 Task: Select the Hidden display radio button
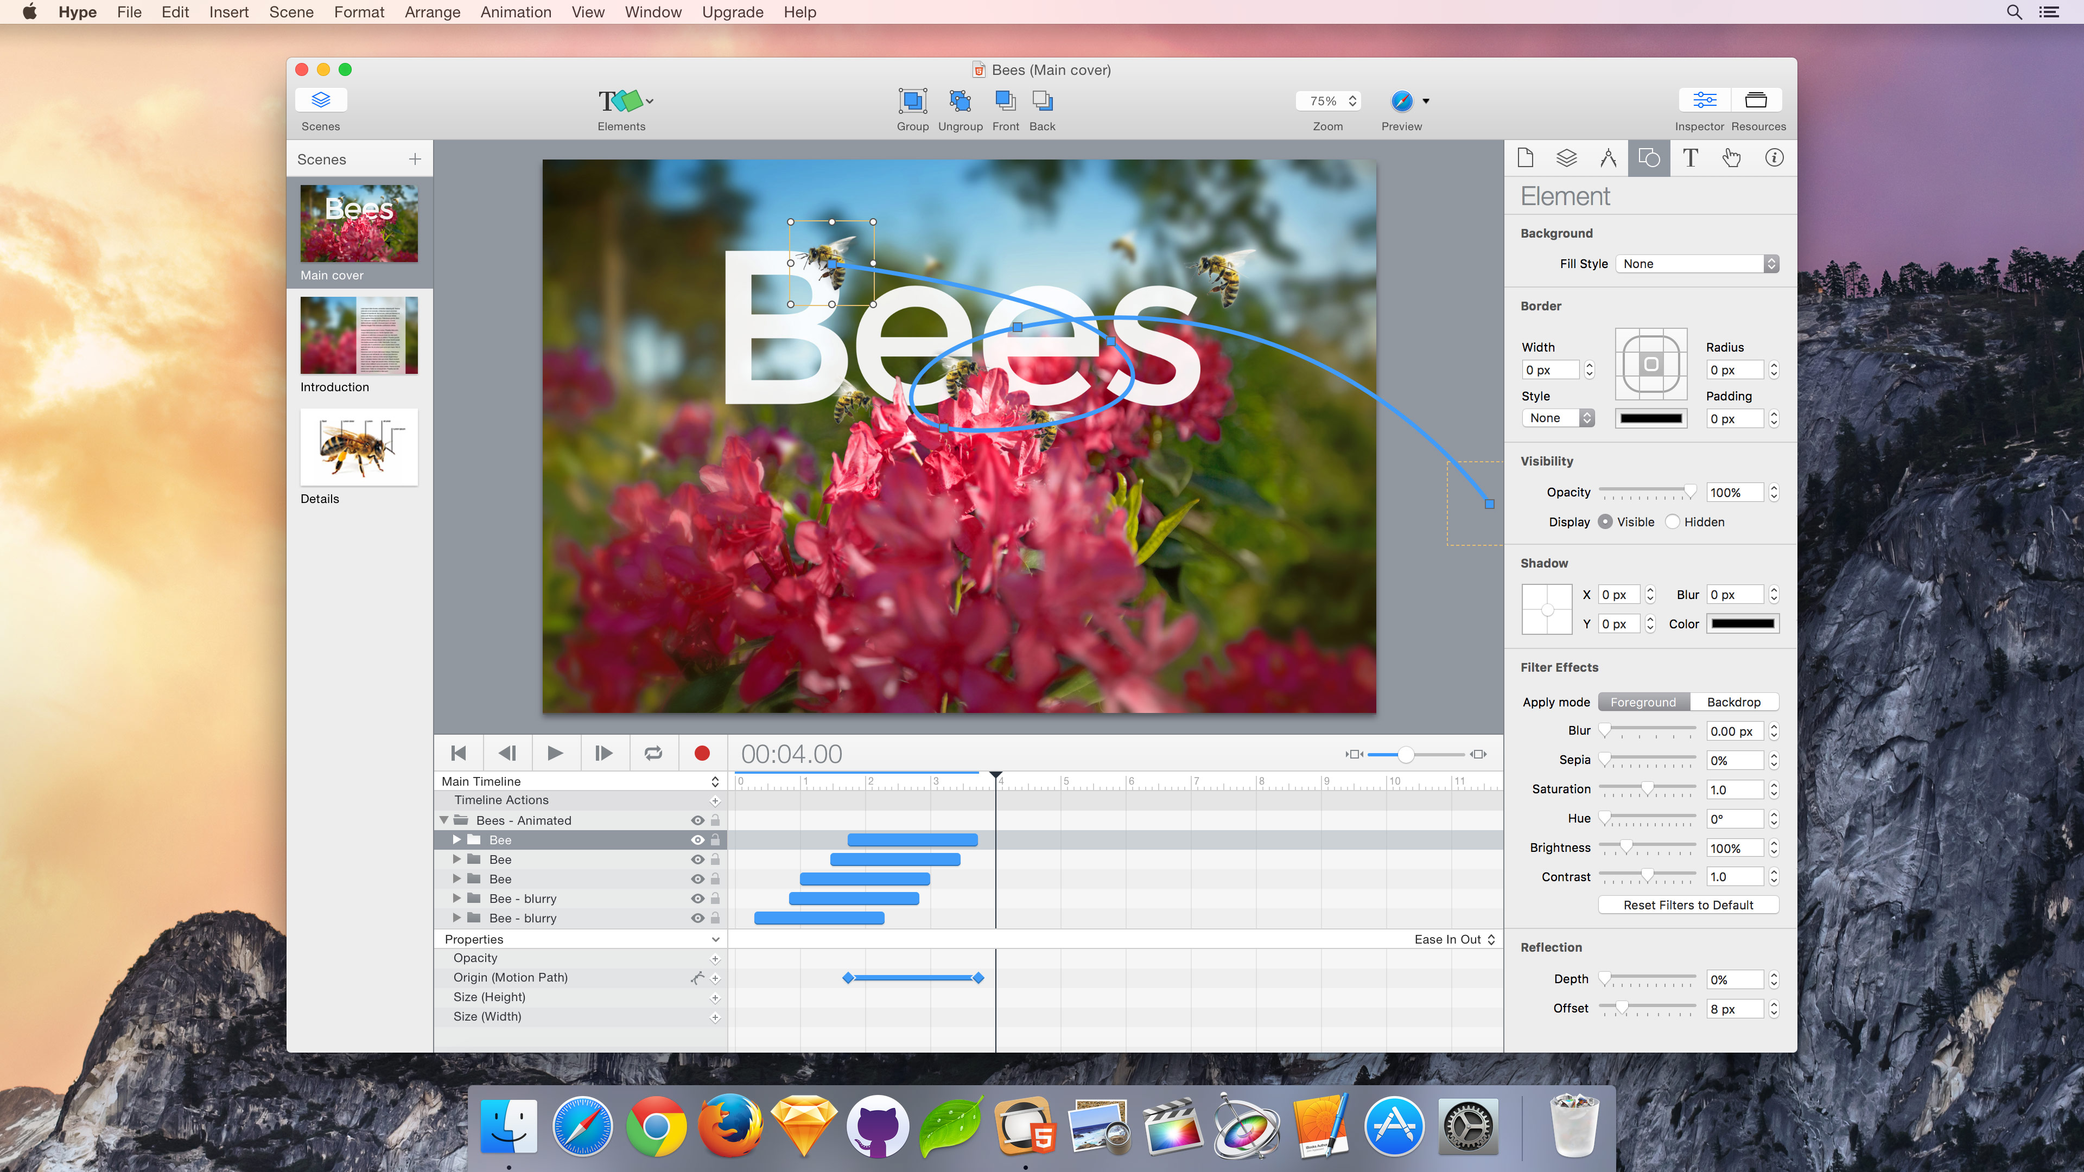[x=1673, y=521]
